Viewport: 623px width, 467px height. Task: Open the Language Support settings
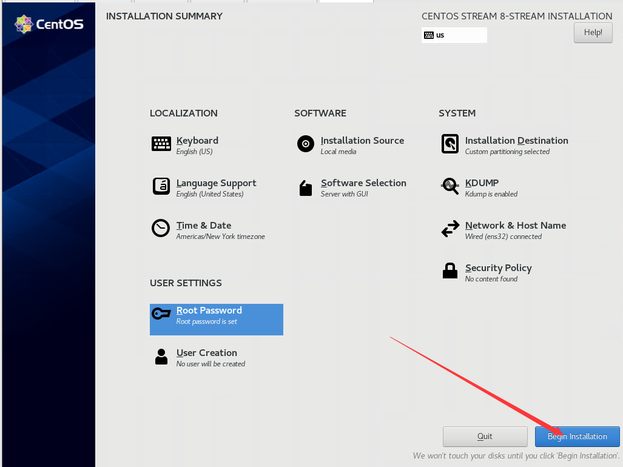216,183
